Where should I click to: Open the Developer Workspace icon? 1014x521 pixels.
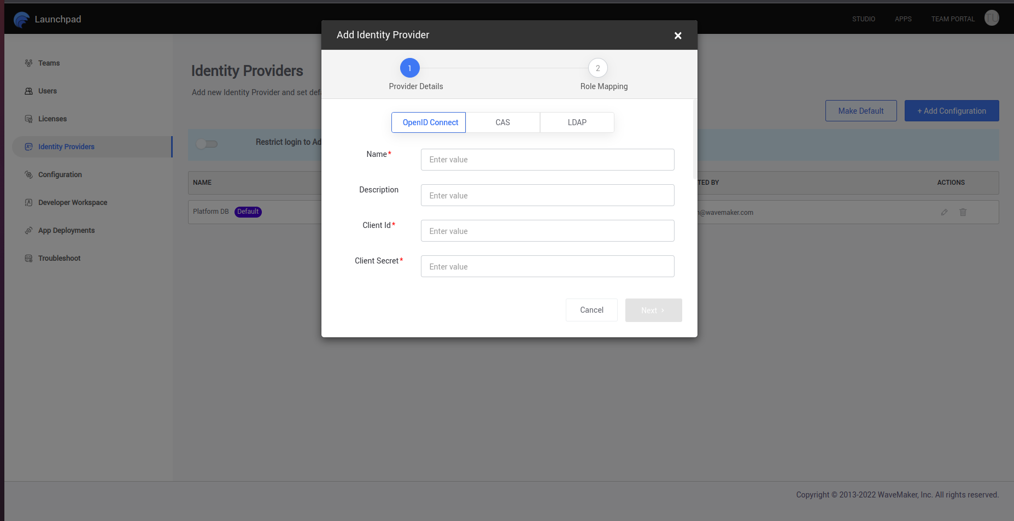pyautogui.click(x=28, y=202)
